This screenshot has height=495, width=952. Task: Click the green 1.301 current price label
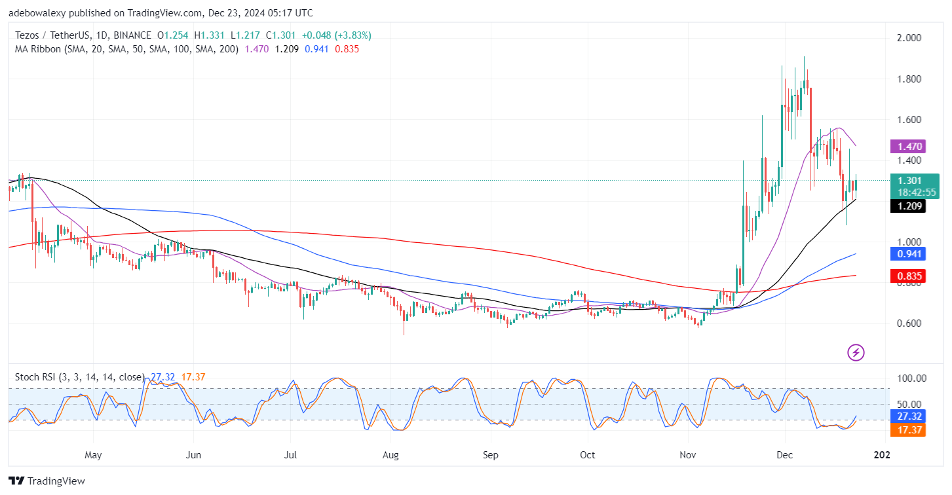click(x=909, y=181)
